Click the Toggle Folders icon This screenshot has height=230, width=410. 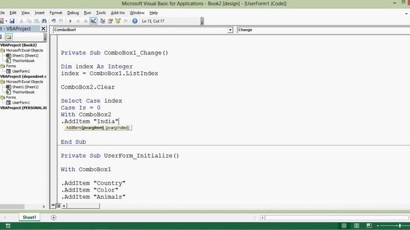(8, 37)
